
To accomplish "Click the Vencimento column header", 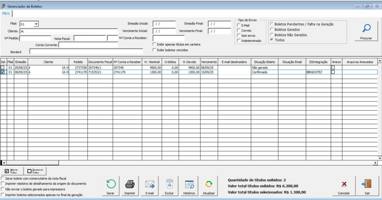I will tap(209, 62).
